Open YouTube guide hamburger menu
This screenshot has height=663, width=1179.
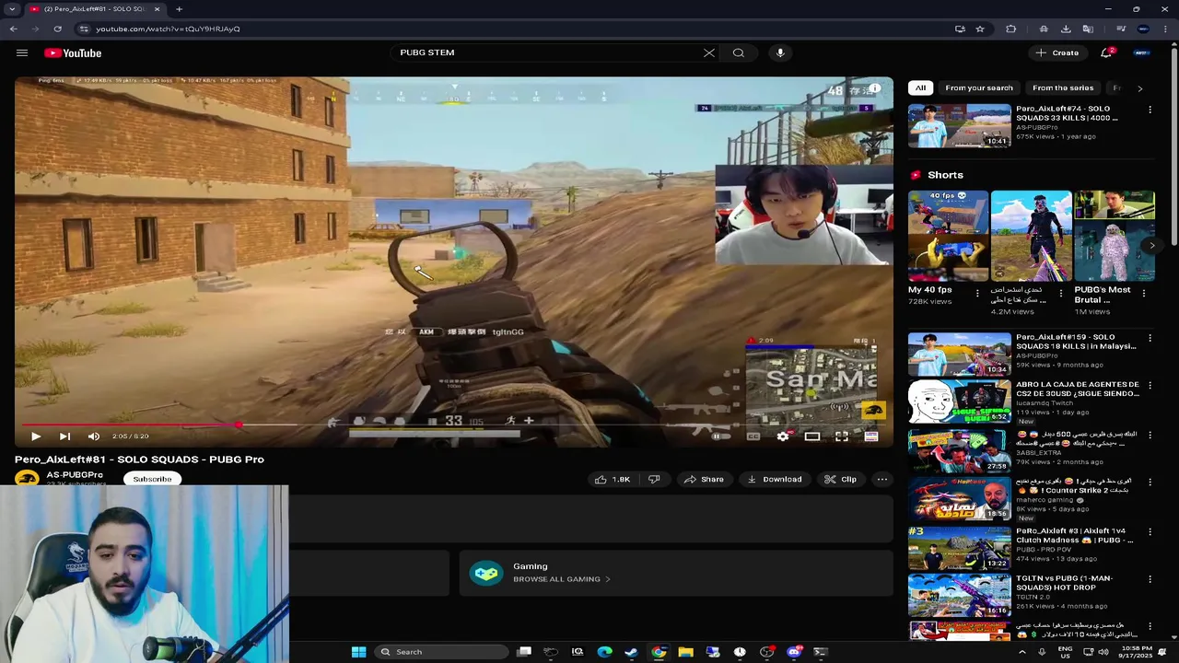22,52
